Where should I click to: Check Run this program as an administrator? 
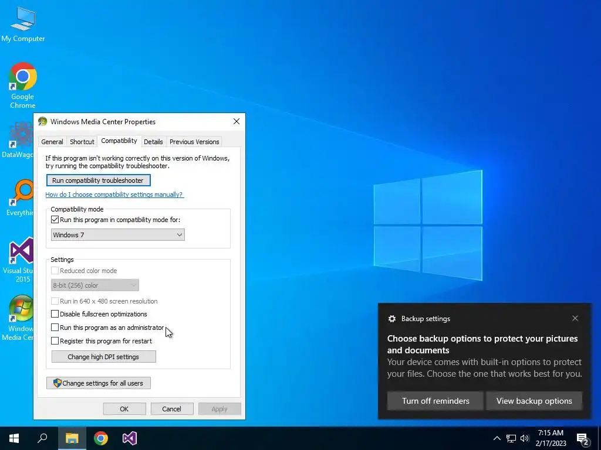[55, 328]
